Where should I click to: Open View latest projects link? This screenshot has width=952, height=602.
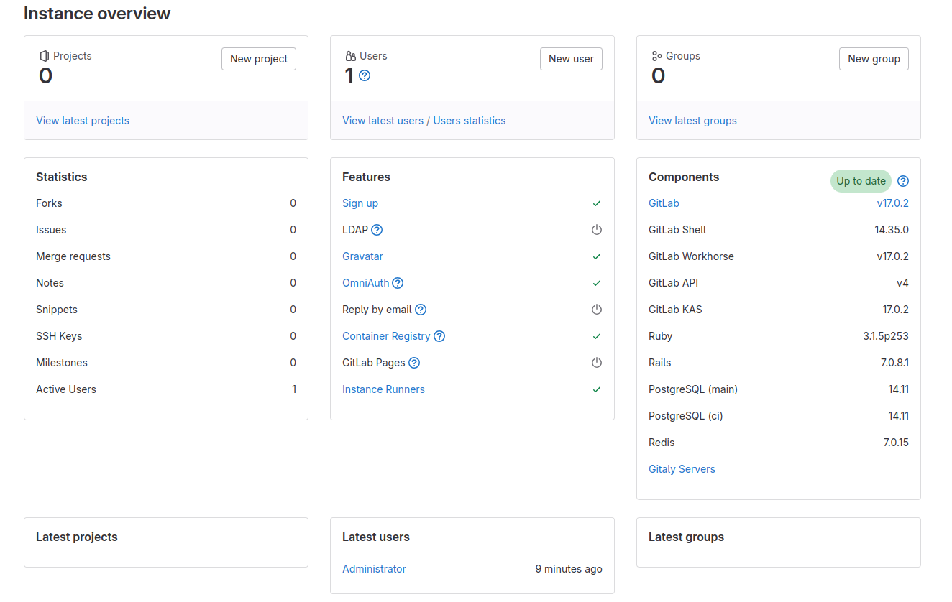coord(83,121)
